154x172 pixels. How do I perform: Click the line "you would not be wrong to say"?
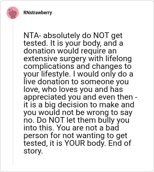click(78, 112)
